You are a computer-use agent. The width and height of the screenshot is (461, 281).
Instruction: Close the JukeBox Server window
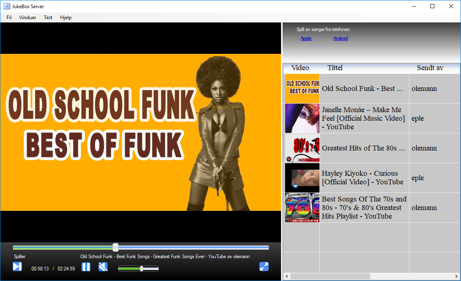point(451,6)
